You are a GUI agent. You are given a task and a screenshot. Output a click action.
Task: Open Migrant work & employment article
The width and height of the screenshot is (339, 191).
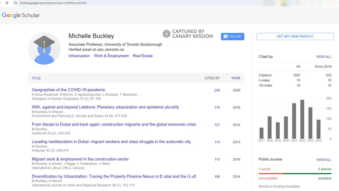80,159
